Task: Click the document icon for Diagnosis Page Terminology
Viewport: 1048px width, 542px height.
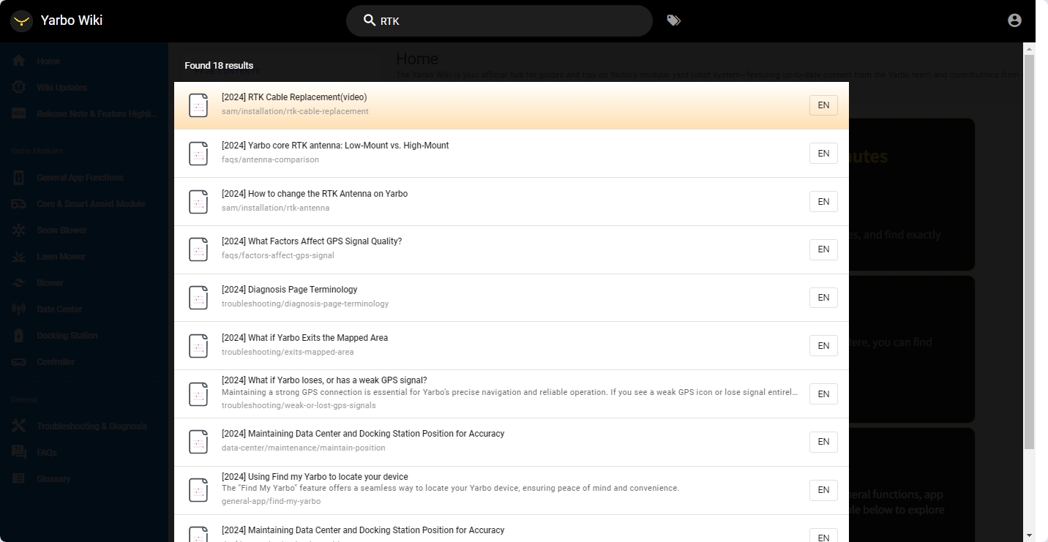Action: pyautogui.click(x=198, y=298)
